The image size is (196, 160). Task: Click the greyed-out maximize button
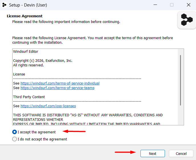(172, 5)
